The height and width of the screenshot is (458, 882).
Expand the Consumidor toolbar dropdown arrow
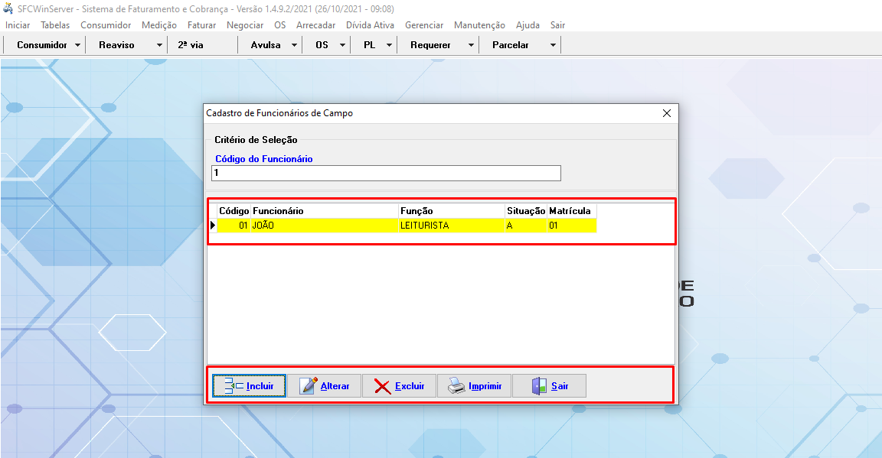coord(78,45)
